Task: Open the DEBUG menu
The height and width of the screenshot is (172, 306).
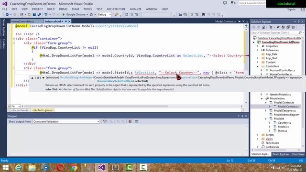Action: coord(63,9)
